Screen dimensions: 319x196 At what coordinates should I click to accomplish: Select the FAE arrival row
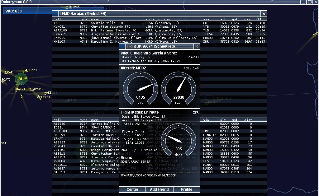tap(159, 23)
